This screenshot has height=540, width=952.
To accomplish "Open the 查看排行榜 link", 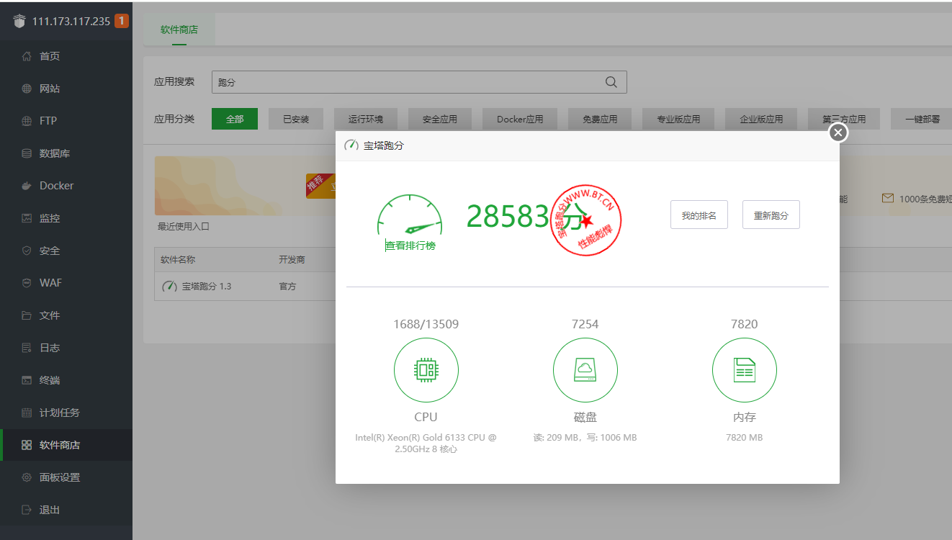I will point(410,246).
